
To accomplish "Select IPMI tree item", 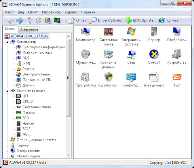I will tap(23, 63).
